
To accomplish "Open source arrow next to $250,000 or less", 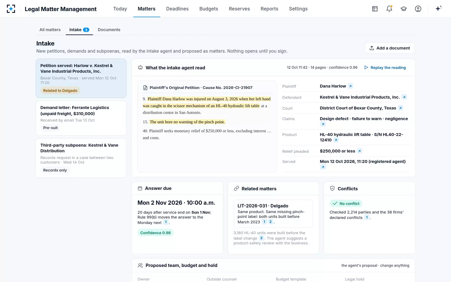I will pos(360,151).
